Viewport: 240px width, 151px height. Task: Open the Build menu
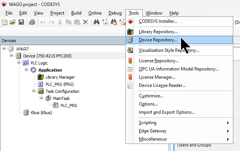coord(76,13)
